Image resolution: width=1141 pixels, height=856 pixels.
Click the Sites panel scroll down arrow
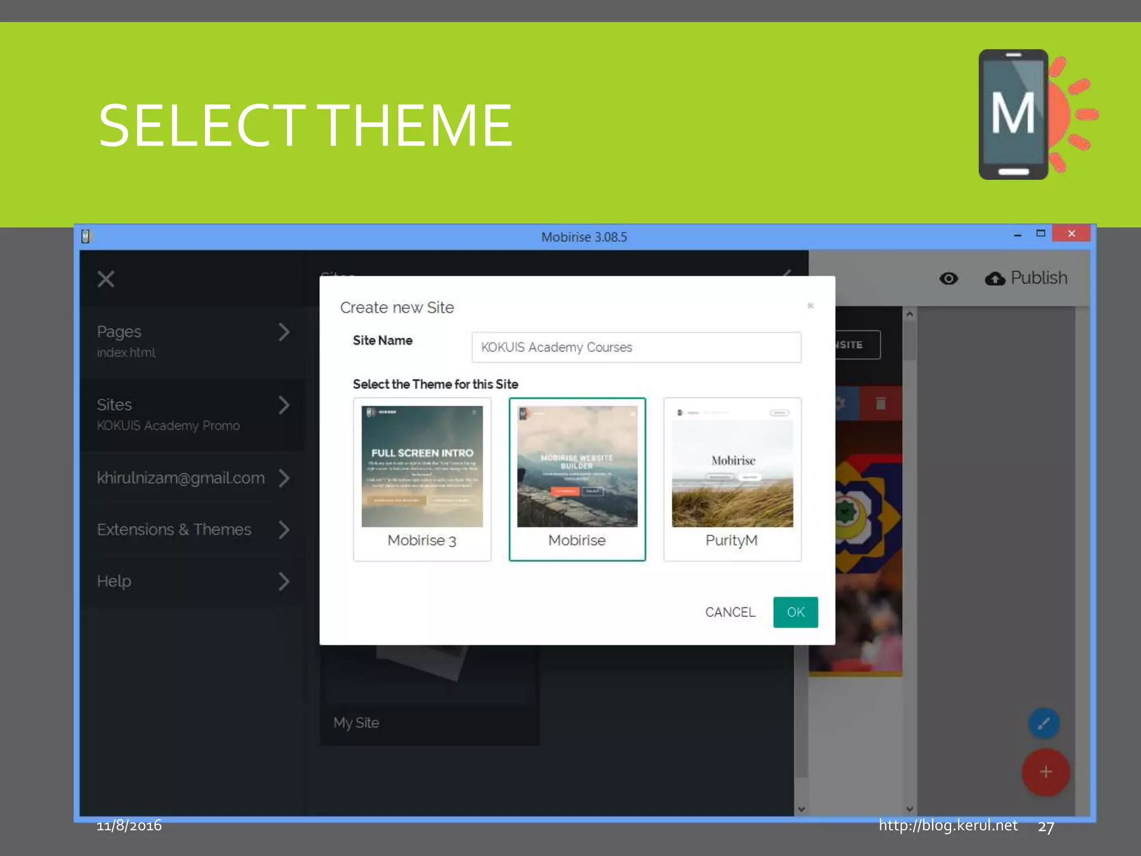801,809
